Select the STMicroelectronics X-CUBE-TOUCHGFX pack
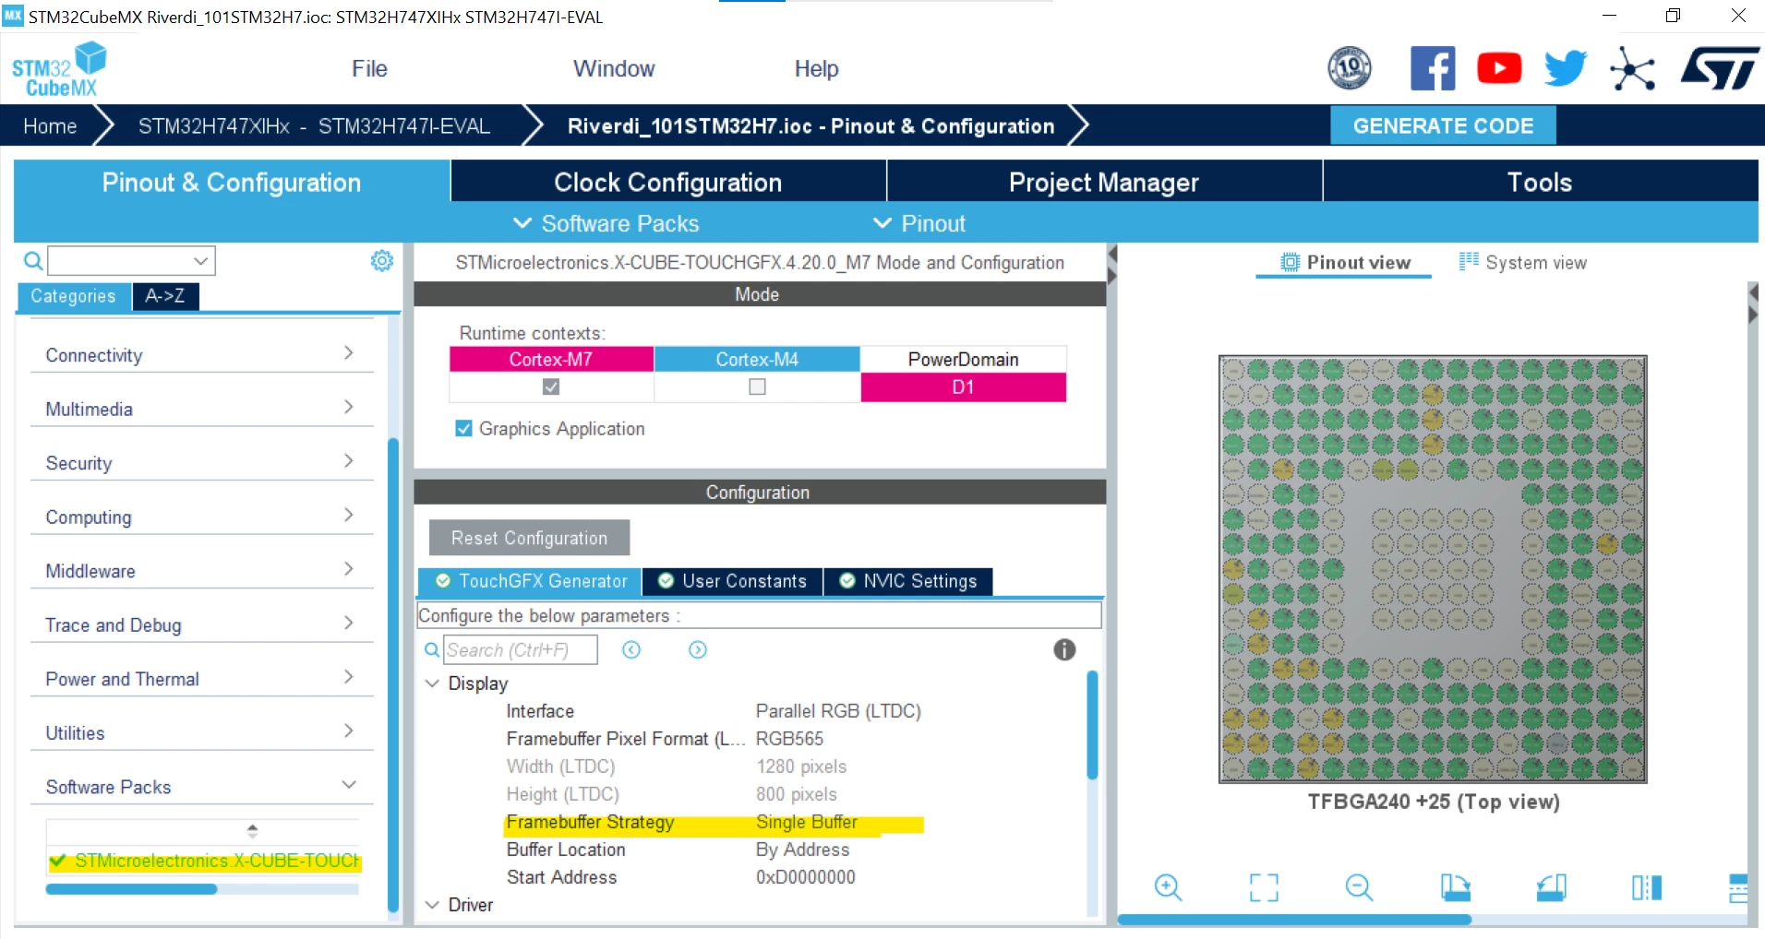Viewport: 1765px width, 939px height. [x=205, y=861]
